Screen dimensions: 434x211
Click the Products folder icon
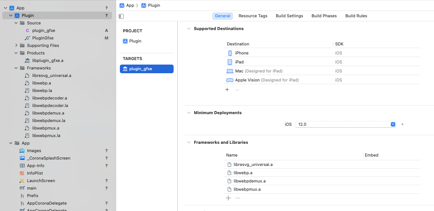tap(22, 53)
